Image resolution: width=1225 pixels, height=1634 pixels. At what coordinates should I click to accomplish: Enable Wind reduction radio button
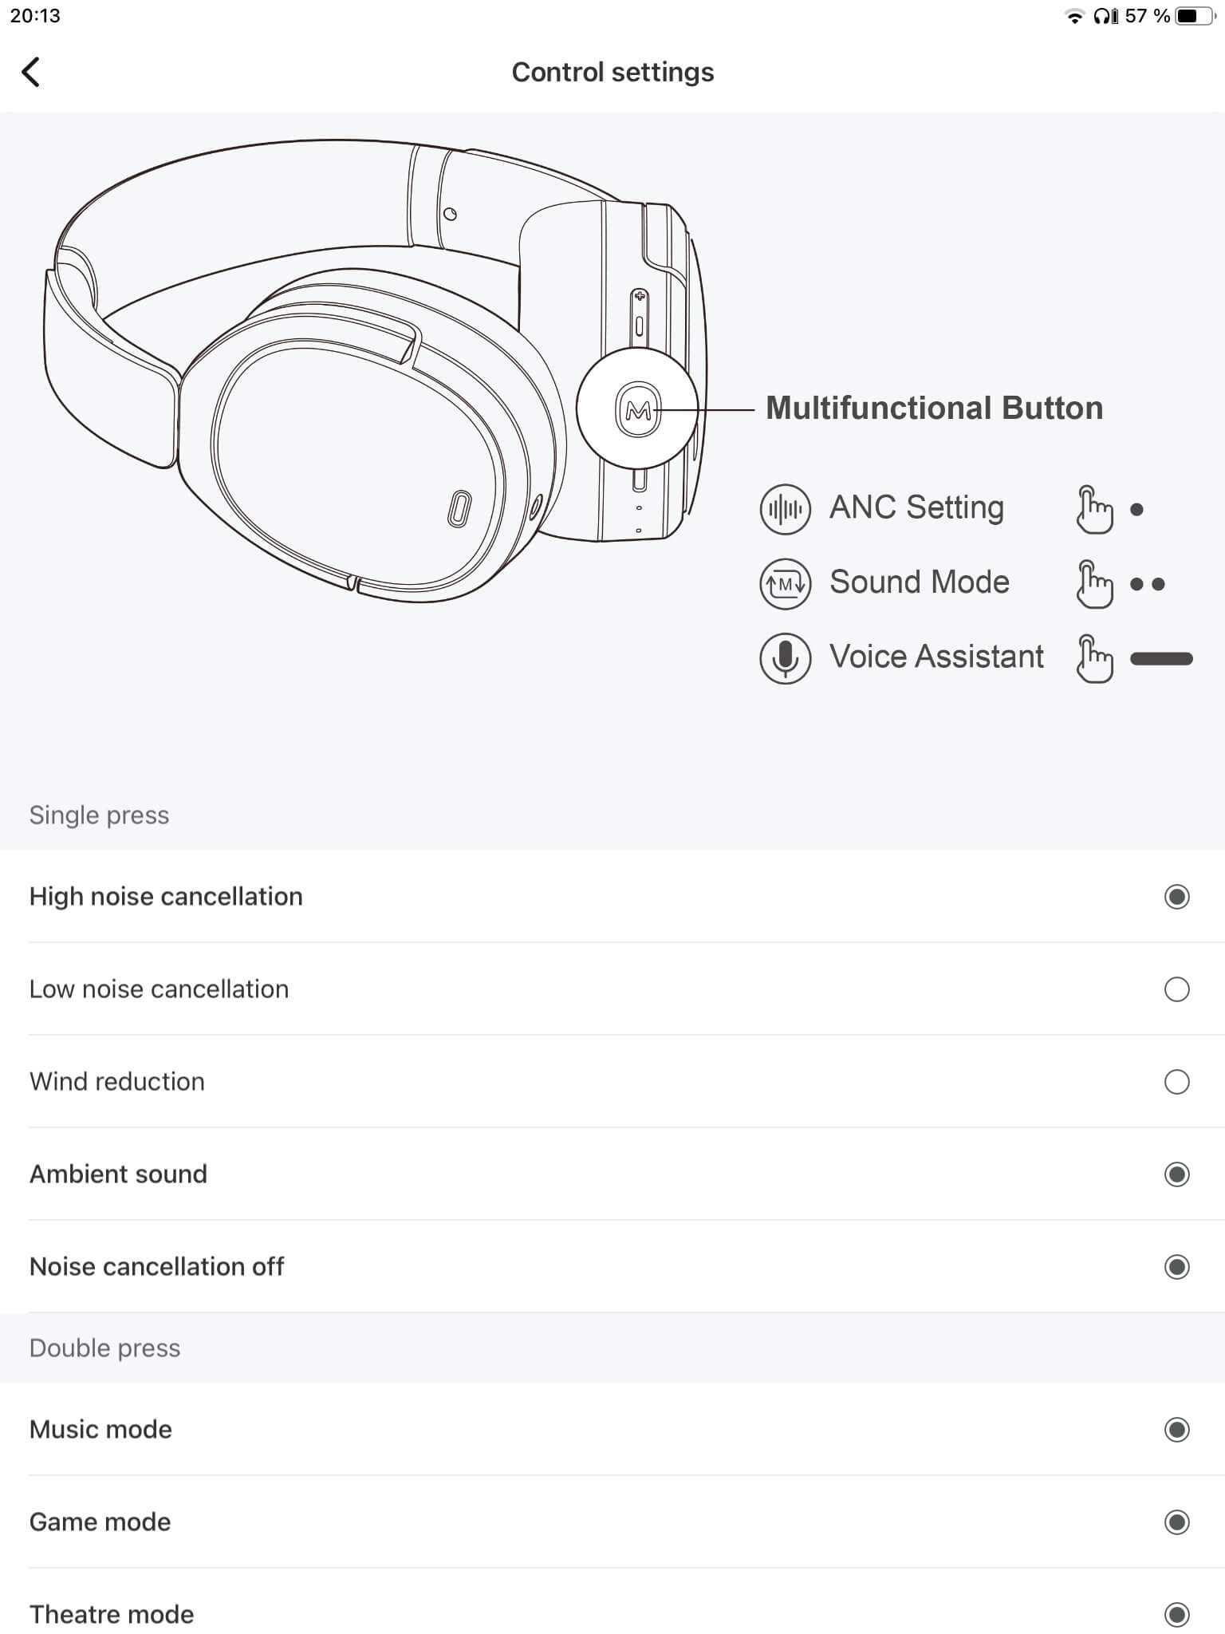(x=1176, y=1082)
